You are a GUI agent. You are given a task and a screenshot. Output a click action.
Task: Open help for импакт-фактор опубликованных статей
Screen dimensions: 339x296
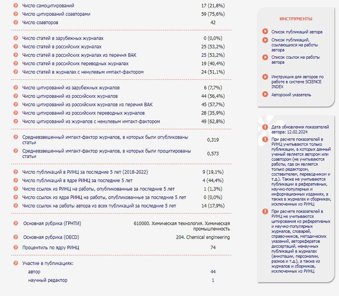coord(16,137)
